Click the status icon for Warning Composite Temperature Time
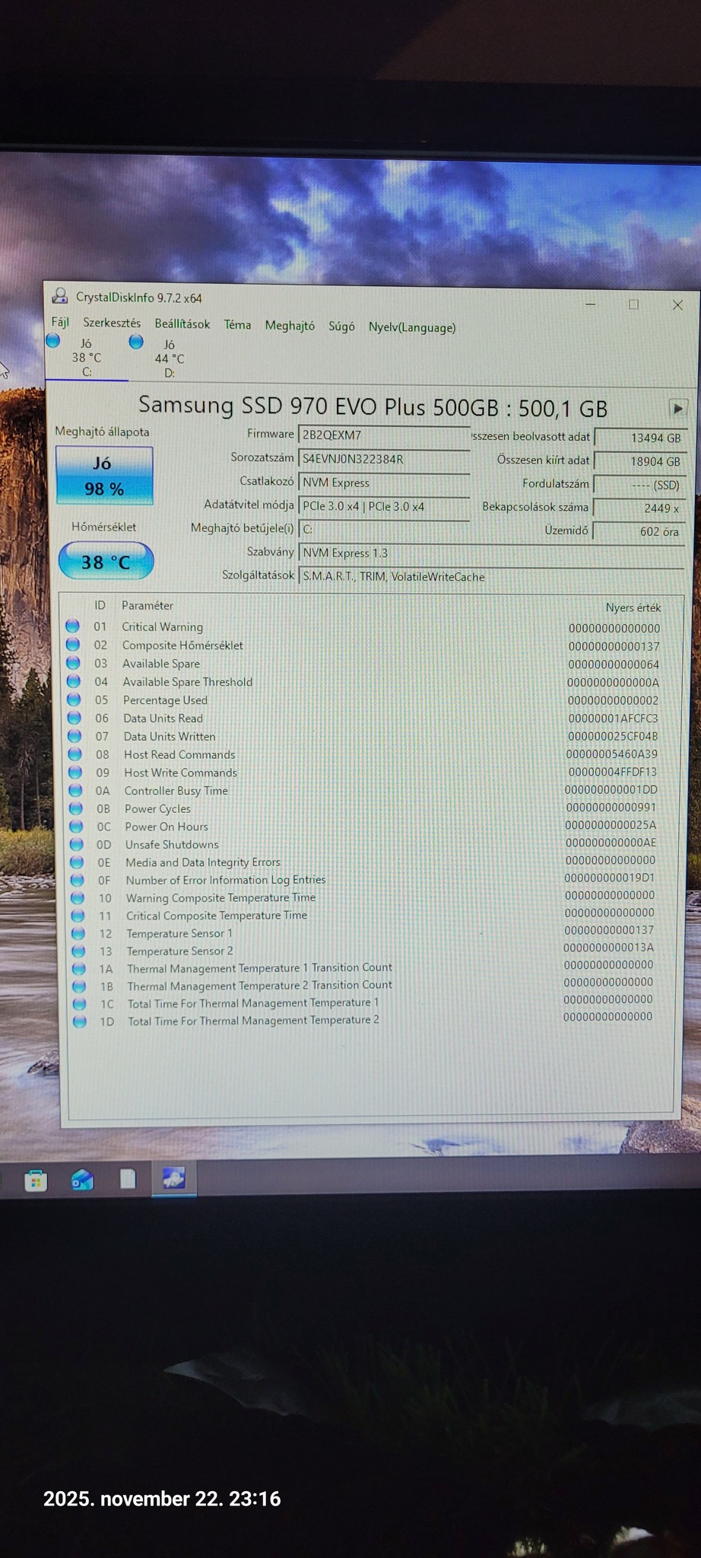The height and width of the screenshot is (1558, 701). click(78, 897)
